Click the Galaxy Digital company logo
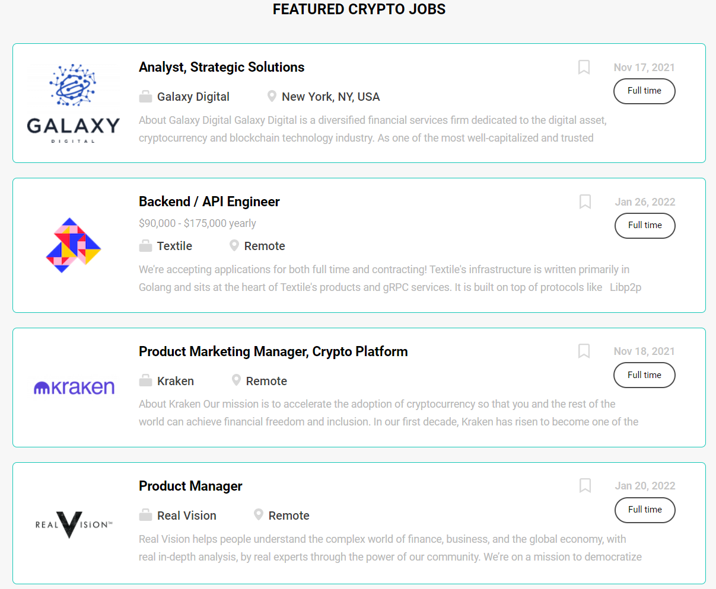The image size is (716, 589). tap(74, 103)
